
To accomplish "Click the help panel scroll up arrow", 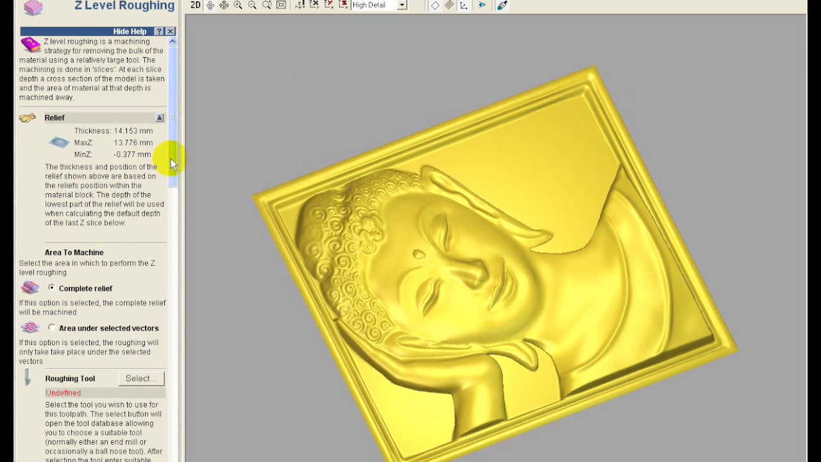I will click(x=173, y=42).
